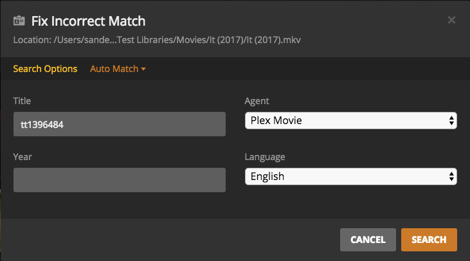Close the Fix Incorrect Match dialog
This screenshot has width=470, height=261.
tap(451, 21)
